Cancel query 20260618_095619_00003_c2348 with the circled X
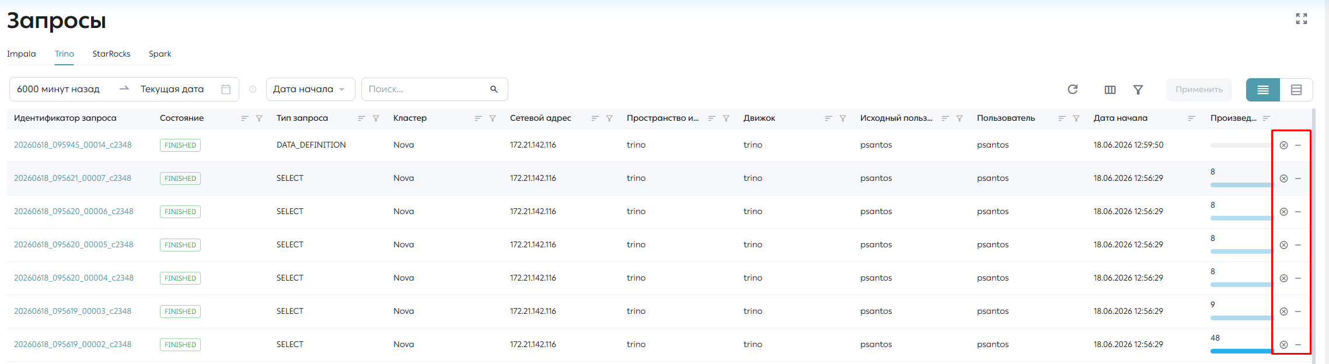Image resolution: width=1329 pixels, height=364 pixels. click(x=1283, y=311)
